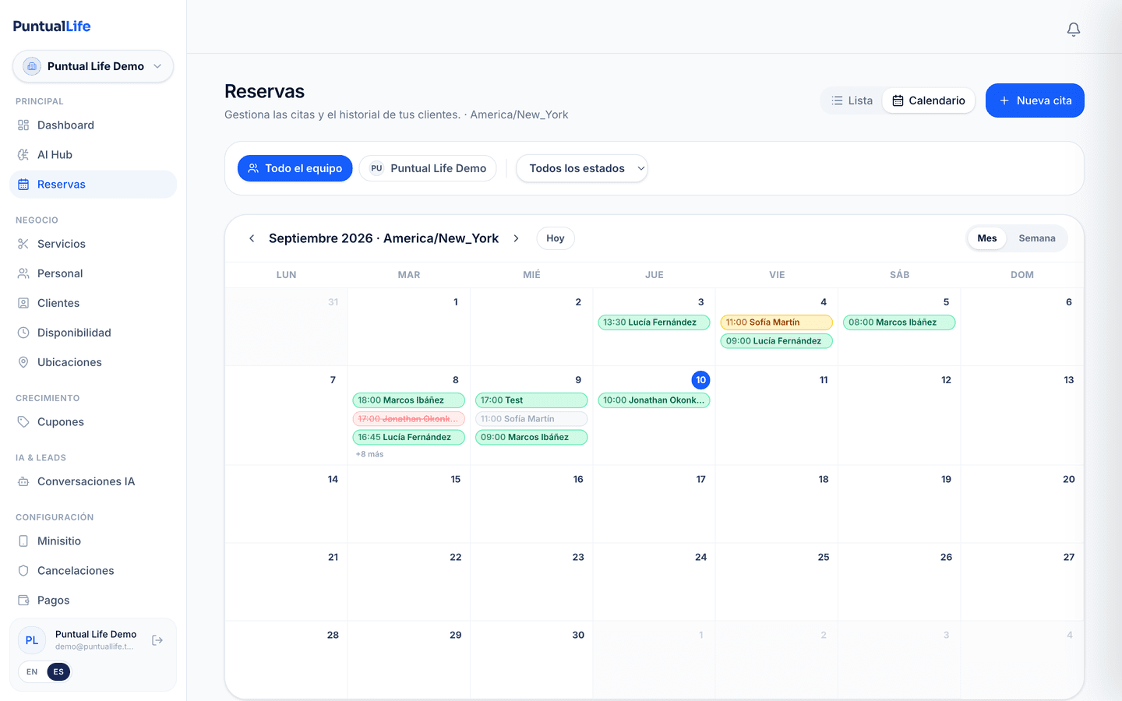Screen dimensions: 1122x701
Task: Switch to Lista view
Action: 852,100
